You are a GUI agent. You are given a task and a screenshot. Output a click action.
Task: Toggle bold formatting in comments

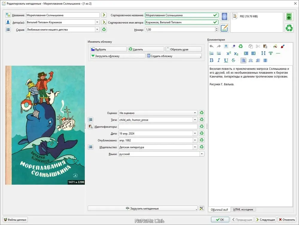211,60
